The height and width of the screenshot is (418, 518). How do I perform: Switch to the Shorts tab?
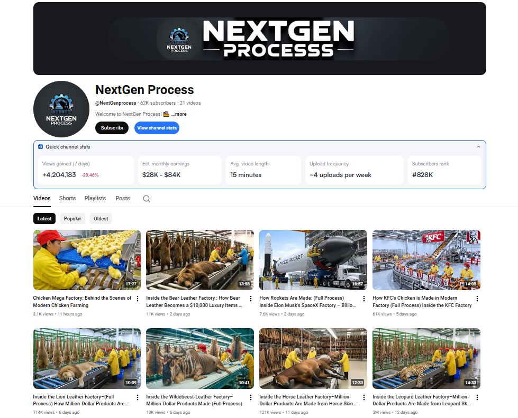pyautogui.click(x=67, y=198)
